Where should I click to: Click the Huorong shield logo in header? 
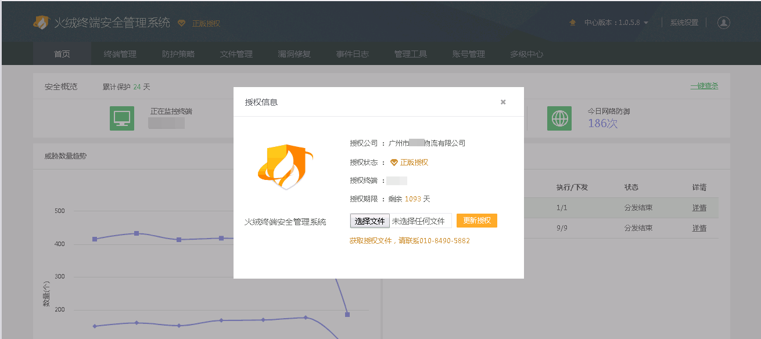[x=41, y=23]
